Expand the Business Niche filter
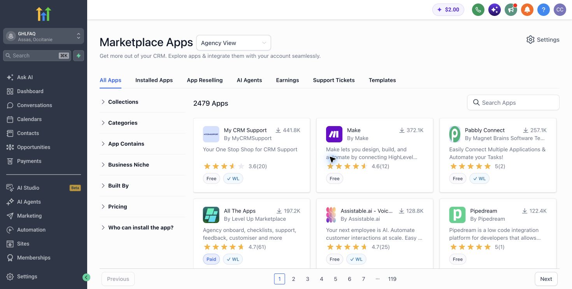This screenshot has width=572, height=289. 142,164
